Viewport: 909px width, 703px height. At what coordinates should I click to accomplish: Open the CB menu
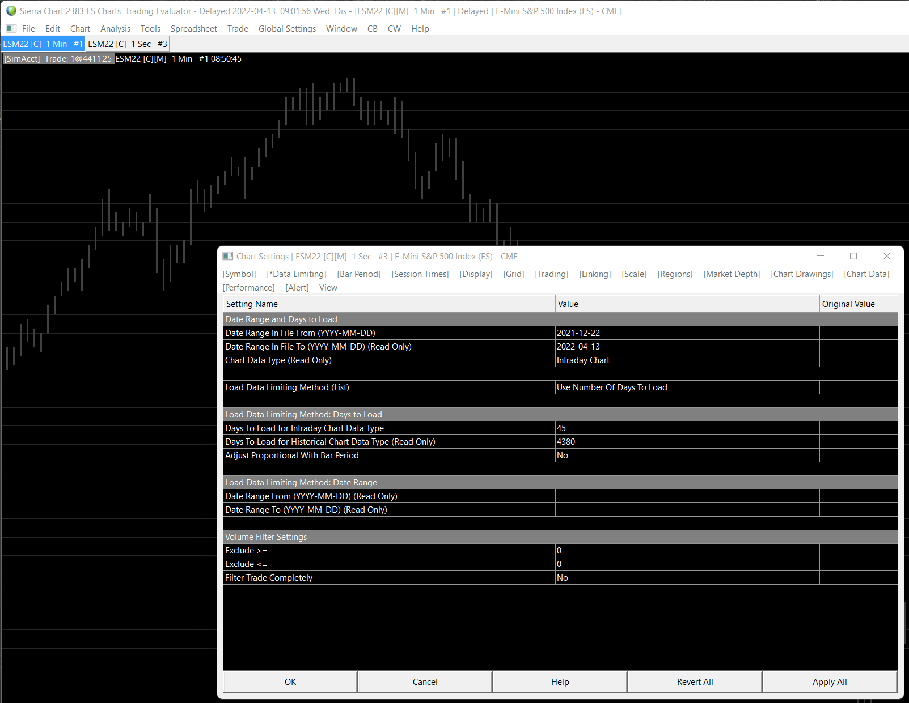click(x=372, y=29)
